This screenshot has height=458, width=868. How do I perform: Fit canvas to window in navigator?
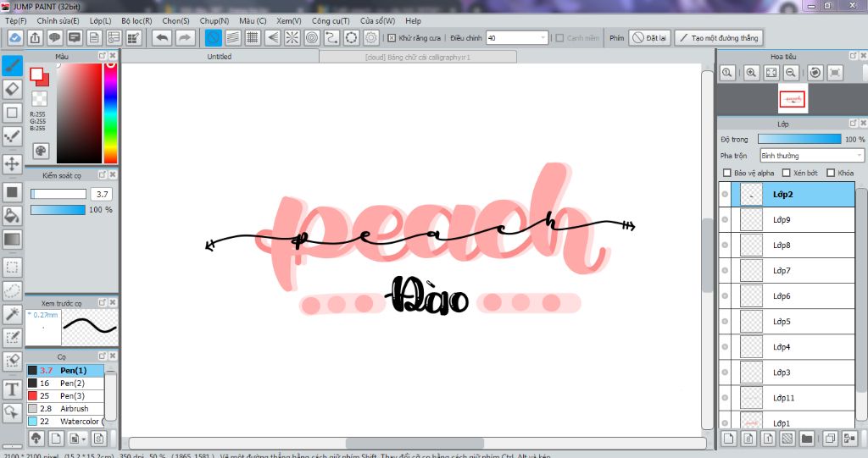tap(771, 73)
